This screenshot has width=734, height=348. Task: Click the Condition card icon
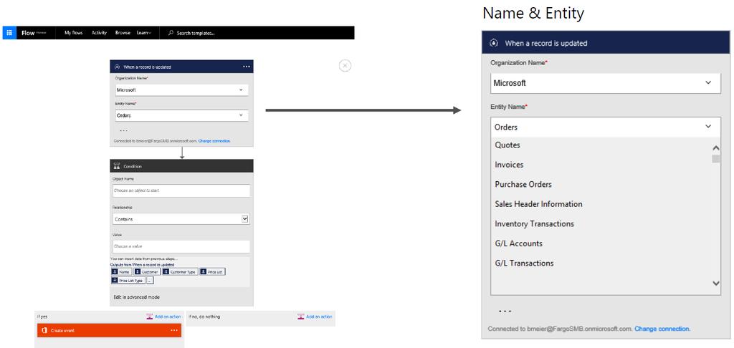[x=117, y=166]
